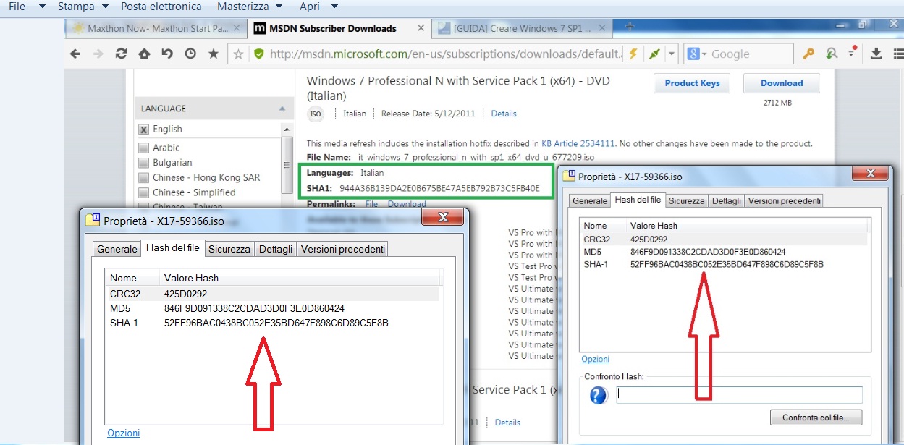904x445 pixels.
Task: Check Chinese - Hong Kong SAR checkbox
Action: (143, 177)
